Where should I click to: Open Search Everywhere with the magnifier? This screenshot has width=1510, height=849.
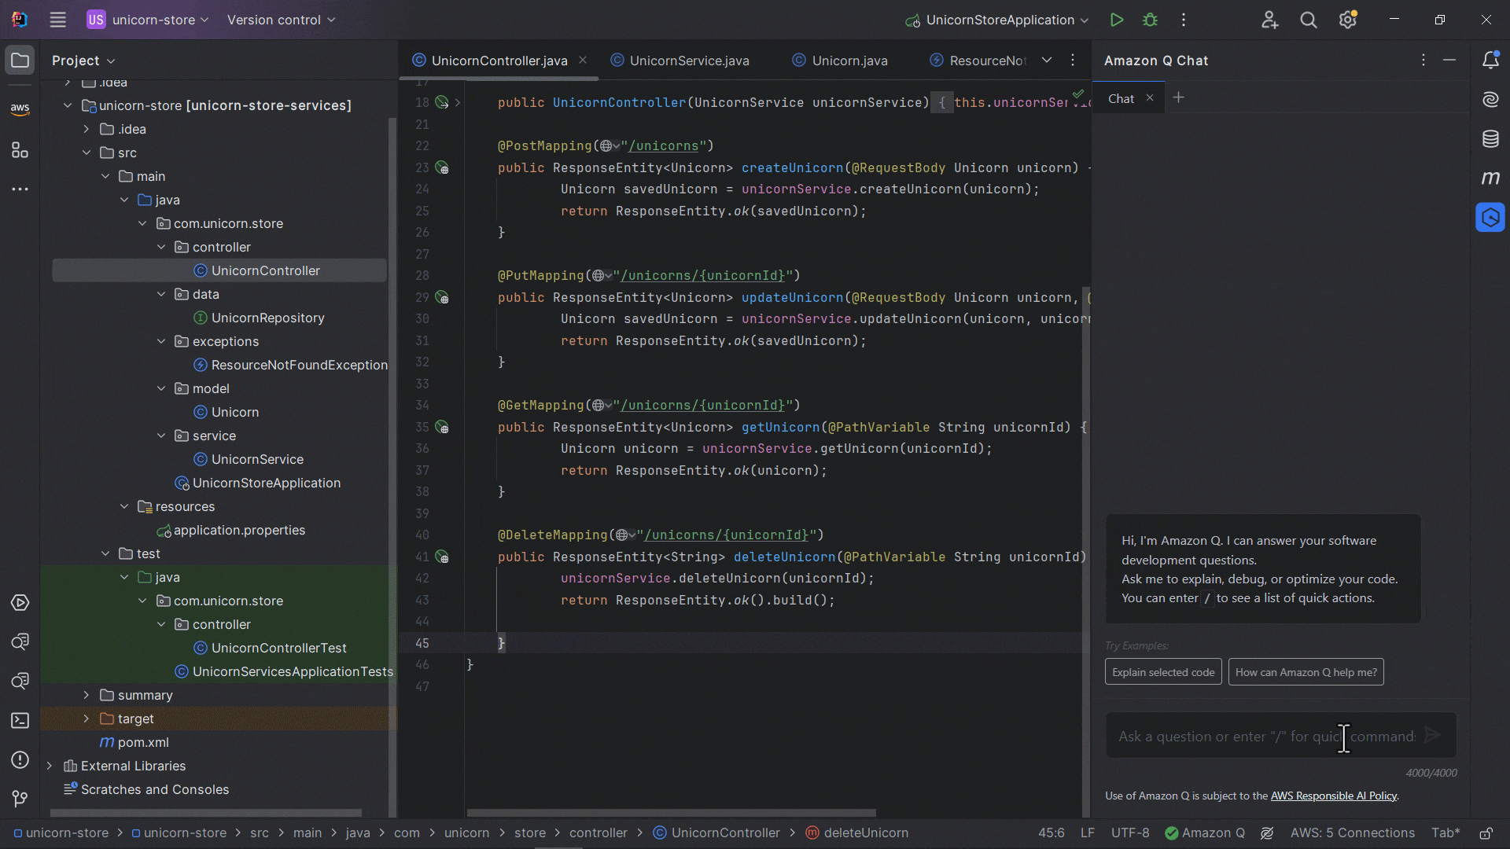1309,20
